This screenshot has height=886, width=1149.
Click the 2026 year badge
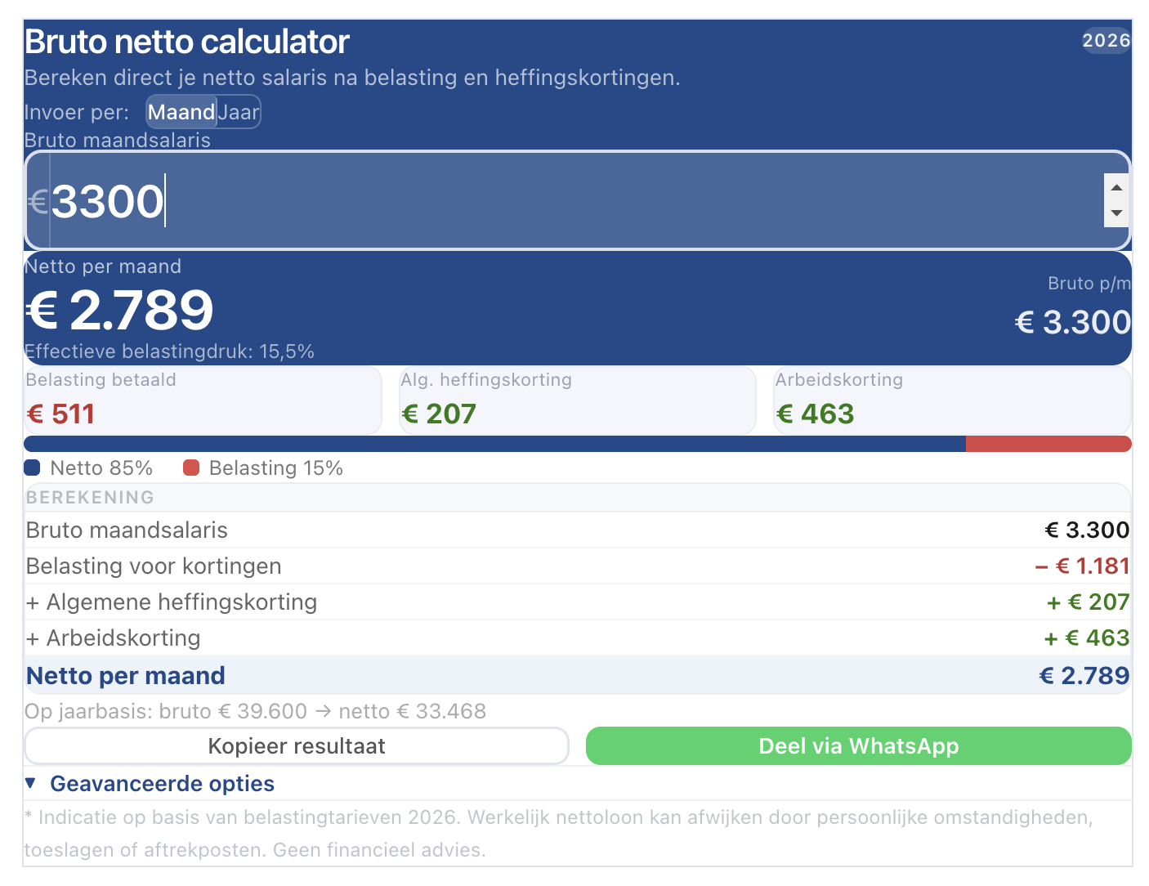click(1107, 41)
